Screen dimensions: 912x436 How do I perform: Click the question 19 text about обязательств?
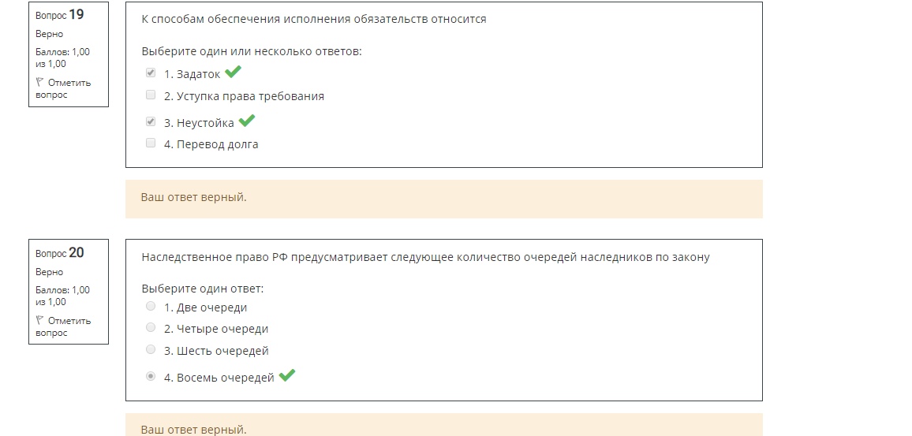314,19
